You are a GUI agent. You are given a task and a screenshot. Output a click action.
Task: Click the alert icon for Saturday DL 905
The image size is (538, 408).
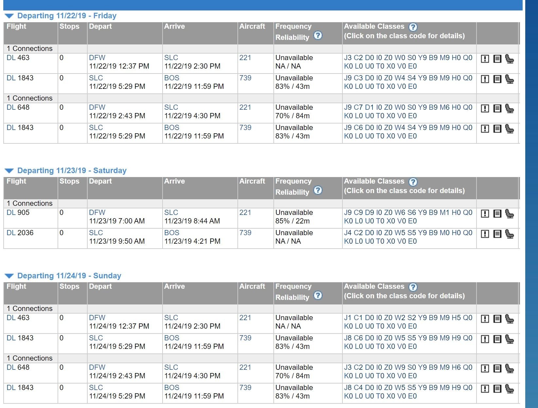pos(485,214)
